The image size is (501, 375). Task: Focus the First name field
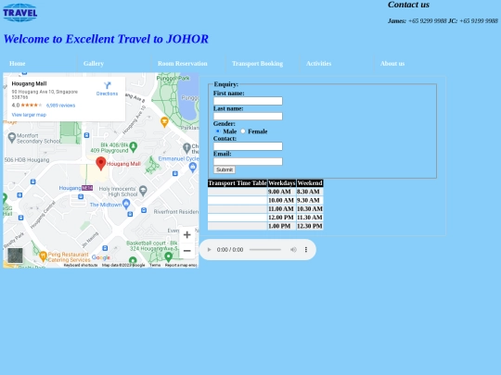[248, 101]
